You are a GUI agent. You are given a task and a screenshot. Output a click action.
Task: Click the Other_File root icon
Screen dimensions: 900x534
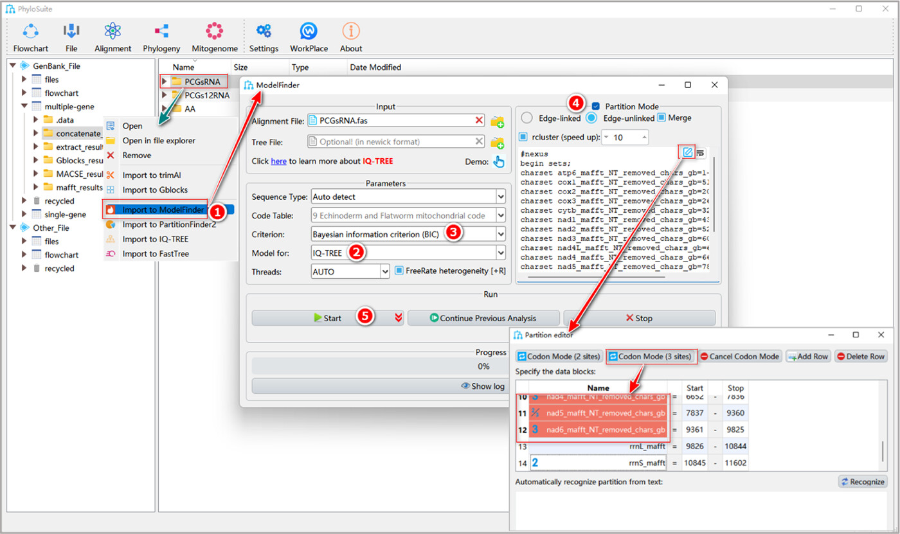tap(24, 227)
